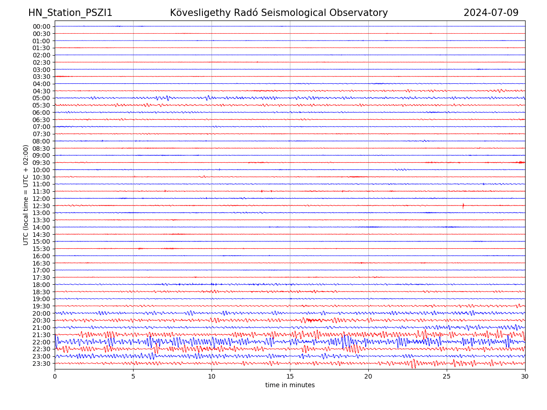Click the 10 tick on minutes axis
The width and height of the screenshot is (547, 410).
point(212,377)
